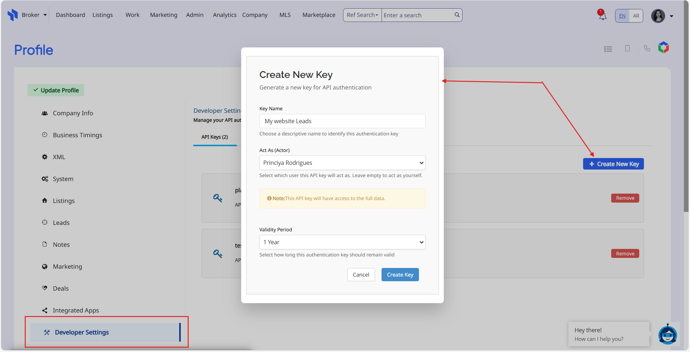Open the colorful cube app icon

tap(663, 47)
